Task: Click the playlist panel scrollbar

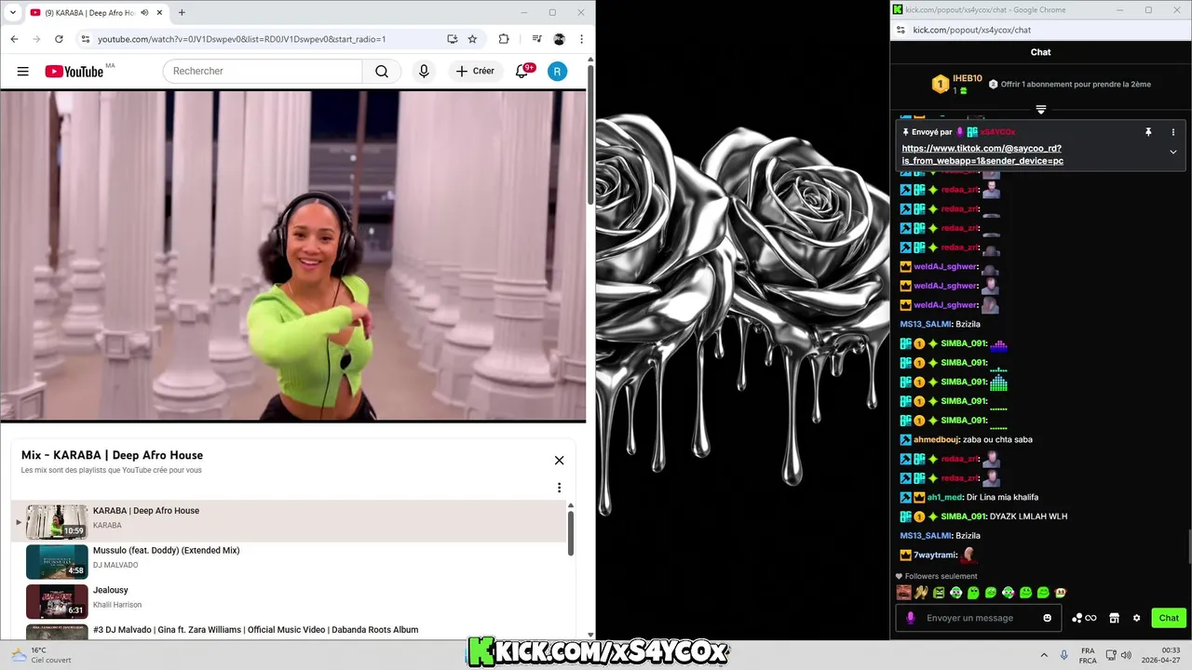Action: point(571,532)
